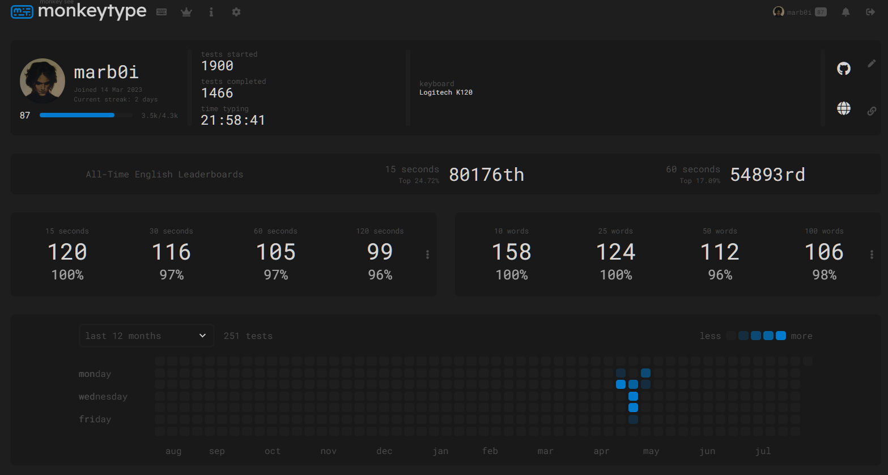Click the monkeytype title text
This screenshot has width=888, height=475.
pos(92,11)
